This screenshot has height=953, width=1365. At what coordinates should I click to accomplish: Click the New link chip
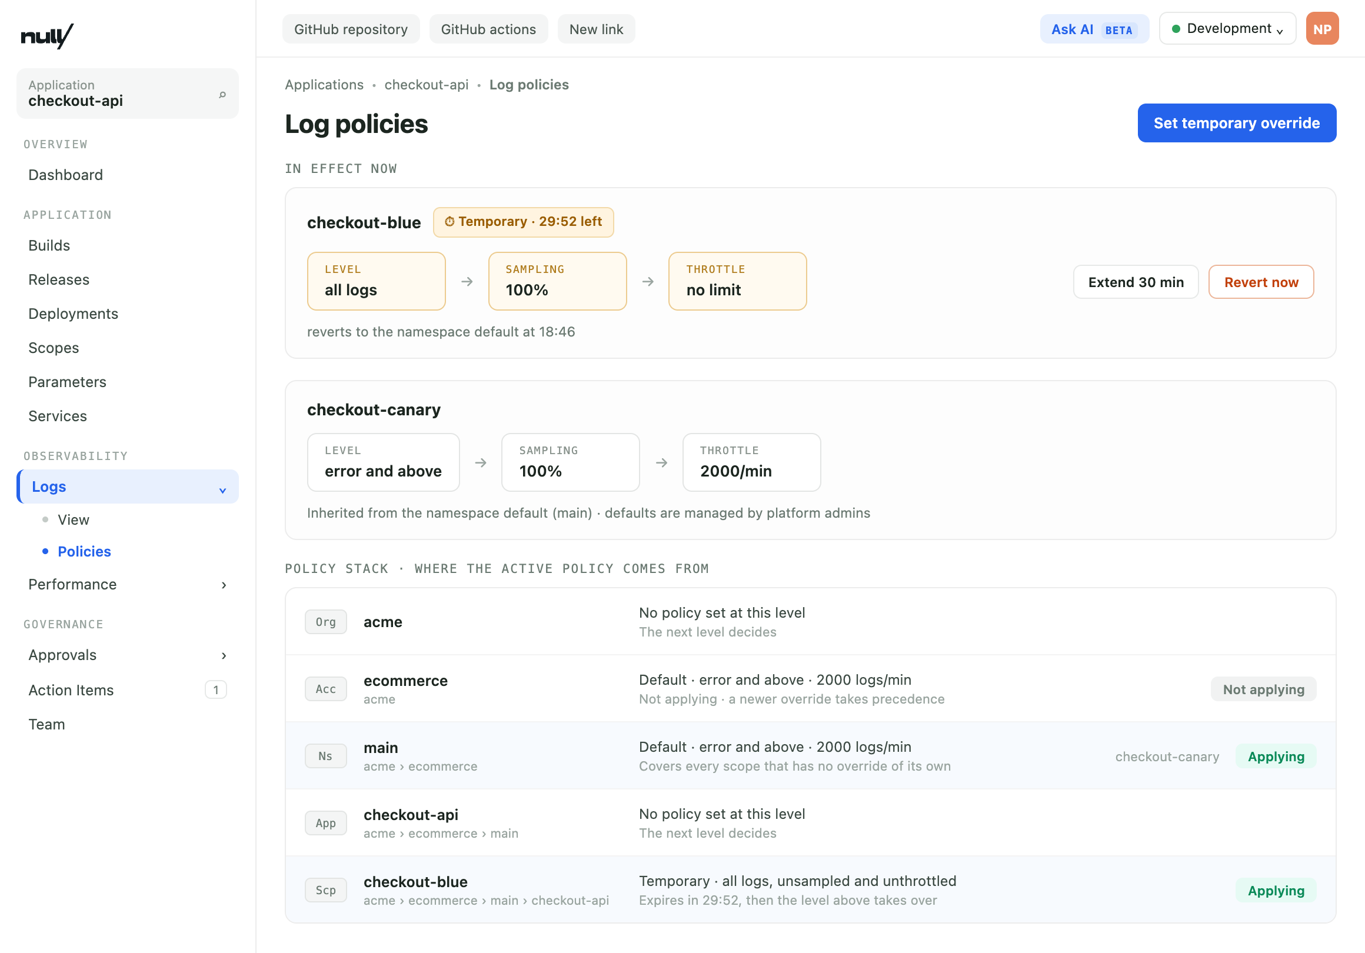pos(596,29)
